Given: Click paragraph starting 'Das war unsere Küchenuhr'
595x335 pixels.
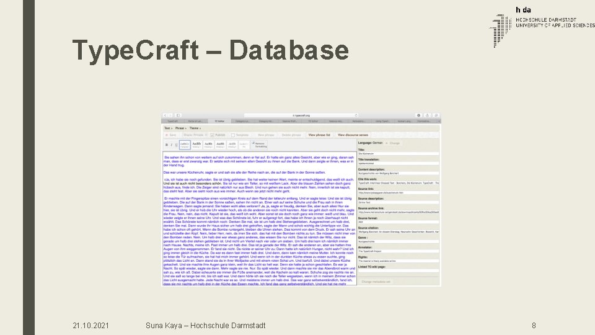Looking at the screenshot, I should tap(245, 172).
